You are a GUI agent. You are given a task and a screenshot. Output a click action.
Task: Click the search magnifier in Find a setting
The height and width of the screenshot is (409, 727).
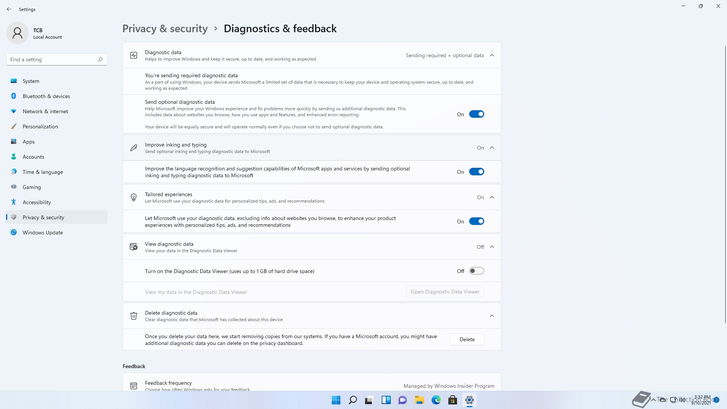click(100, 59)
